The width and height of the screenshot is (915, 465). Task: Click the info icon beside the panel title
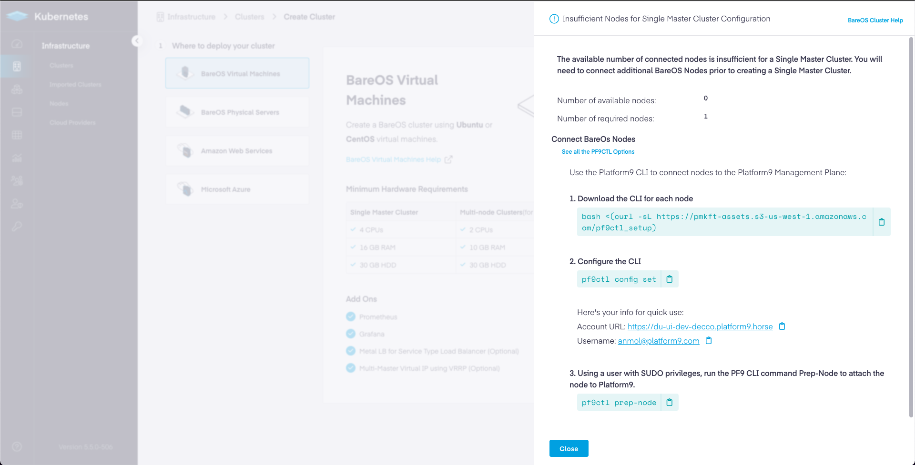(x=554, y=19)
